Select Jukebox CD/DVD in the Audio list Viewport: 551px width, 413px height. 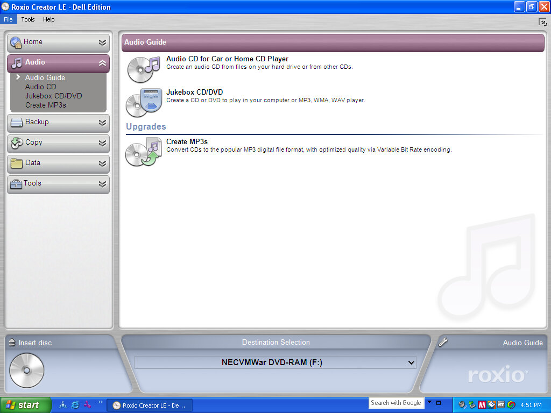coord(53,96)
